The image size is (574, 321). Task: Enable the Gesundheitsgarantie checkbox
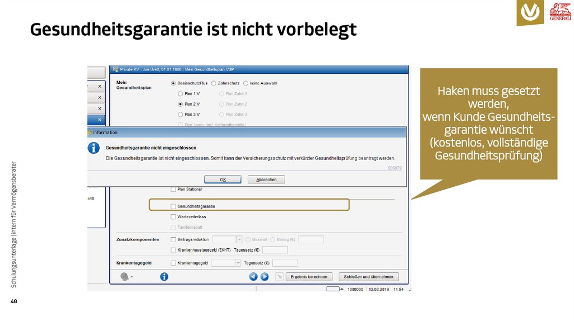[173, 206]
